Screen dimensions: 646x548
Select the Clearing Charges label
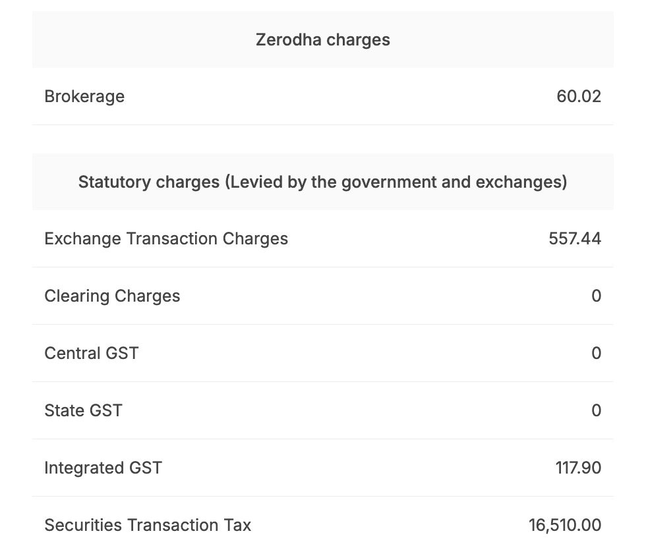(112, 296)
